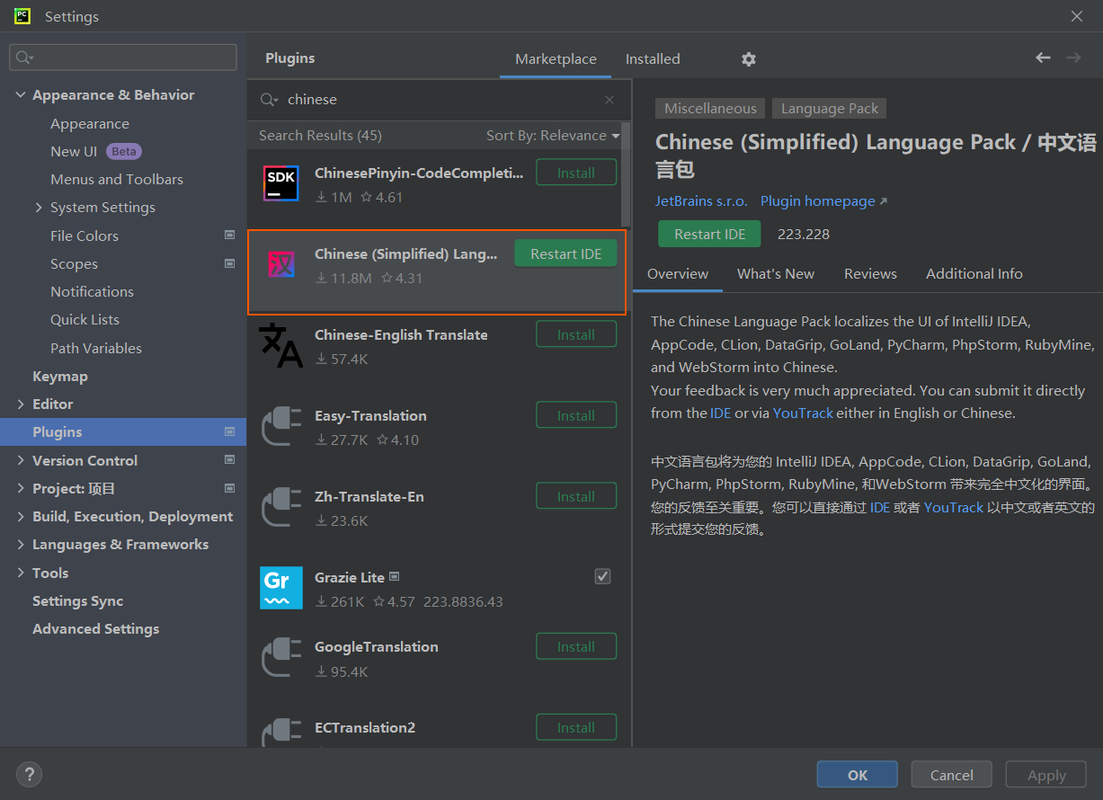This screenshot has height=800, width=1103.
Task: Go back using the left arrow
Action: pyautogui.click(x=1043, y=58)
